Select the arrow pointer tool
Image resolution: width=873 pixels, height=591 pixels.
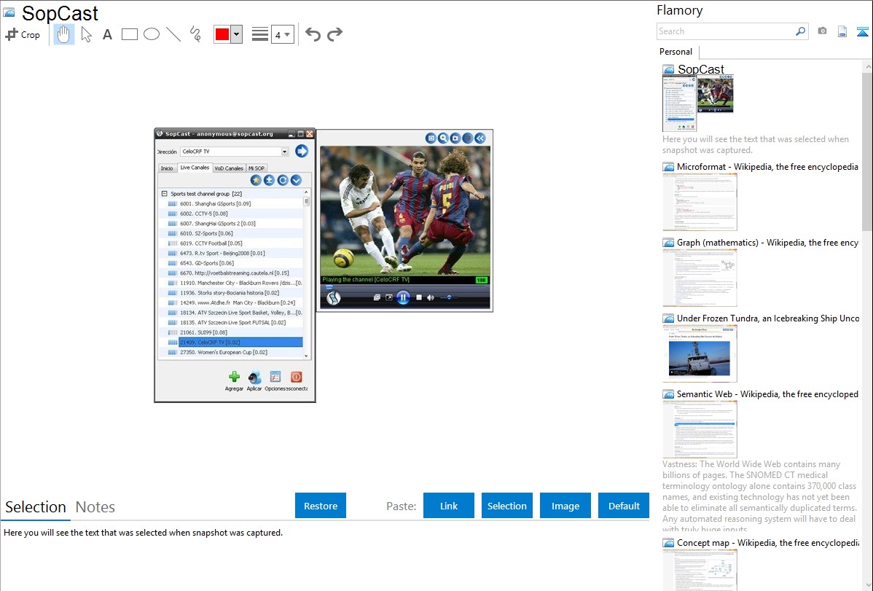pos(86,34)
